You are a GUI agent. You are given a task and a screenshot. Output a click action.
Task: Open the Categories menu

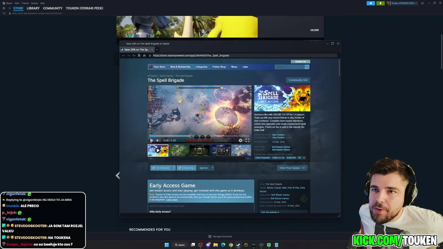click(201, 67)
